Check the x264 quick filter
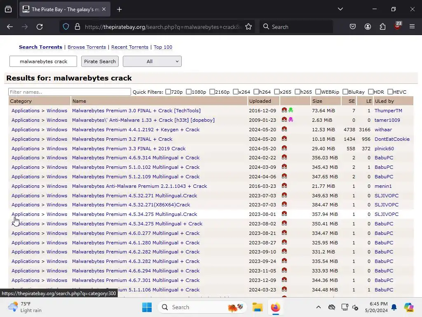 [235, 92]
